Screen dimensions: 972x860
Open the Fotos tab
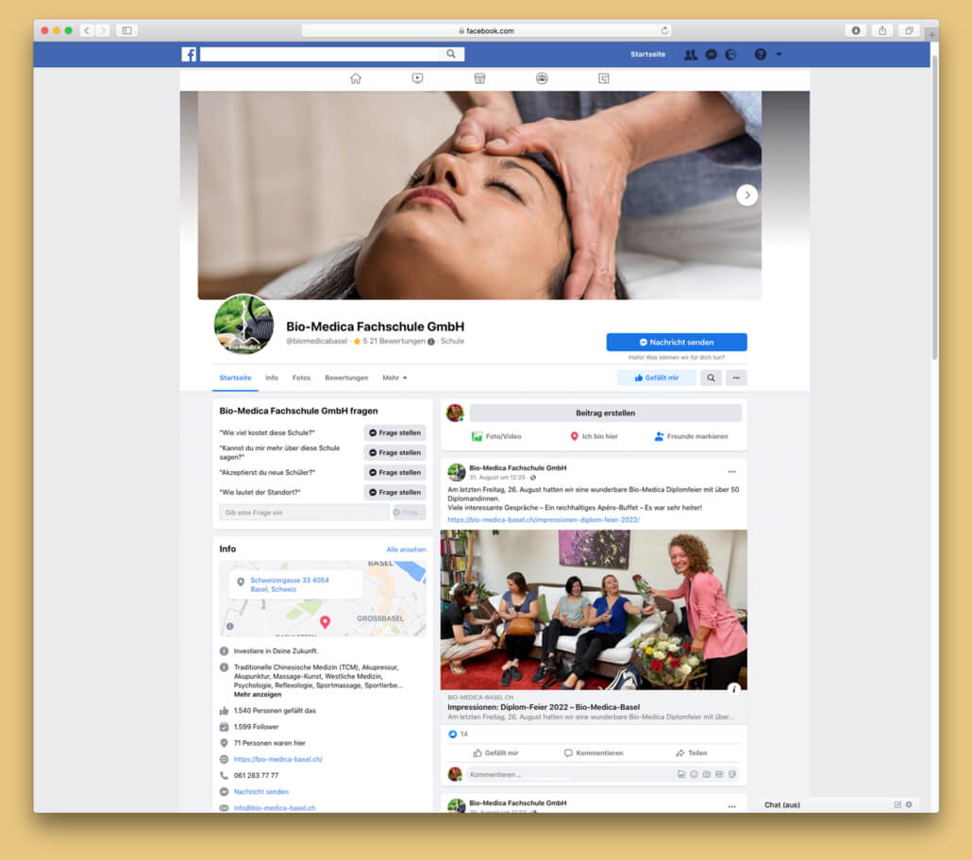301,378
